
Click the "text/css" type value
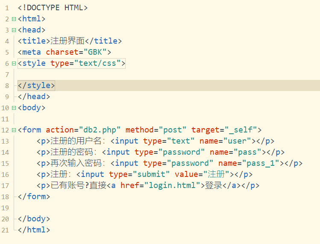[x=97, y=63]
